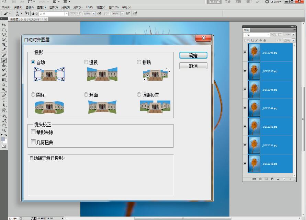Open the brush 模式 dropdown
This screenshot has height=220, width=306.
coord(53,13)
